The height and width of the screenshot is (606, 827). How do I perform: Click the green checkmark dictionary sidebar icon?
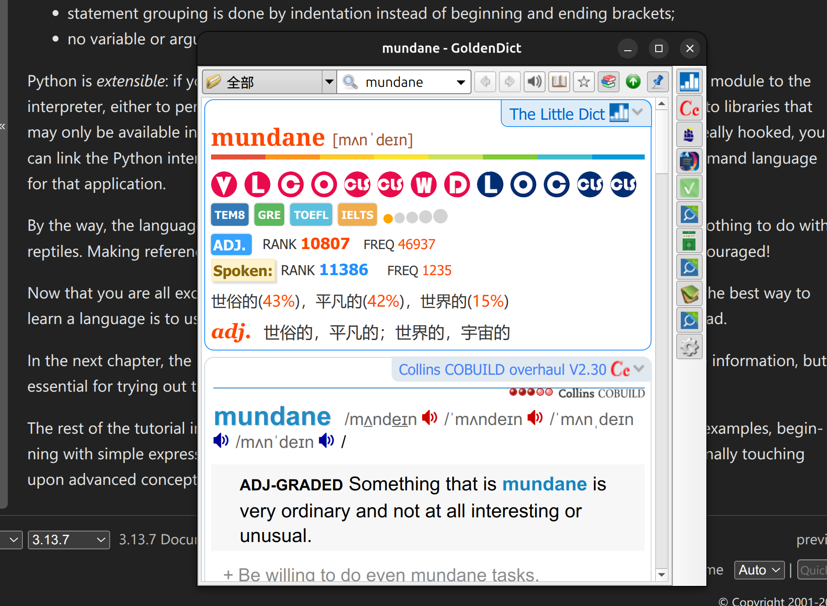pyautogui.click(x=689, y=188)
